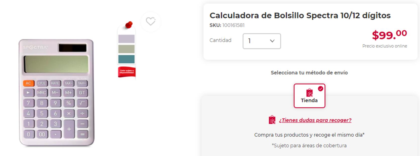Click the Spectra logo on calculator image
The width and height of the screenshot is (420, 156).
click(x=35, y=47)
